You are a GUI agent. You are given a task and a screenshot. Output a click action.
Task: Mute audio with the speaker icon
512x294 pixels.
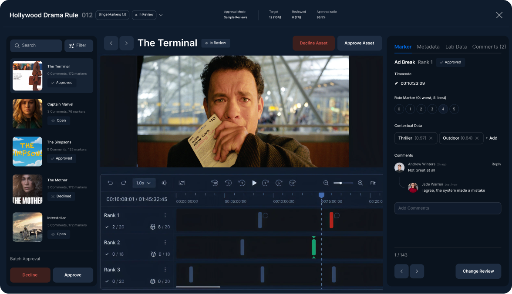164,183
